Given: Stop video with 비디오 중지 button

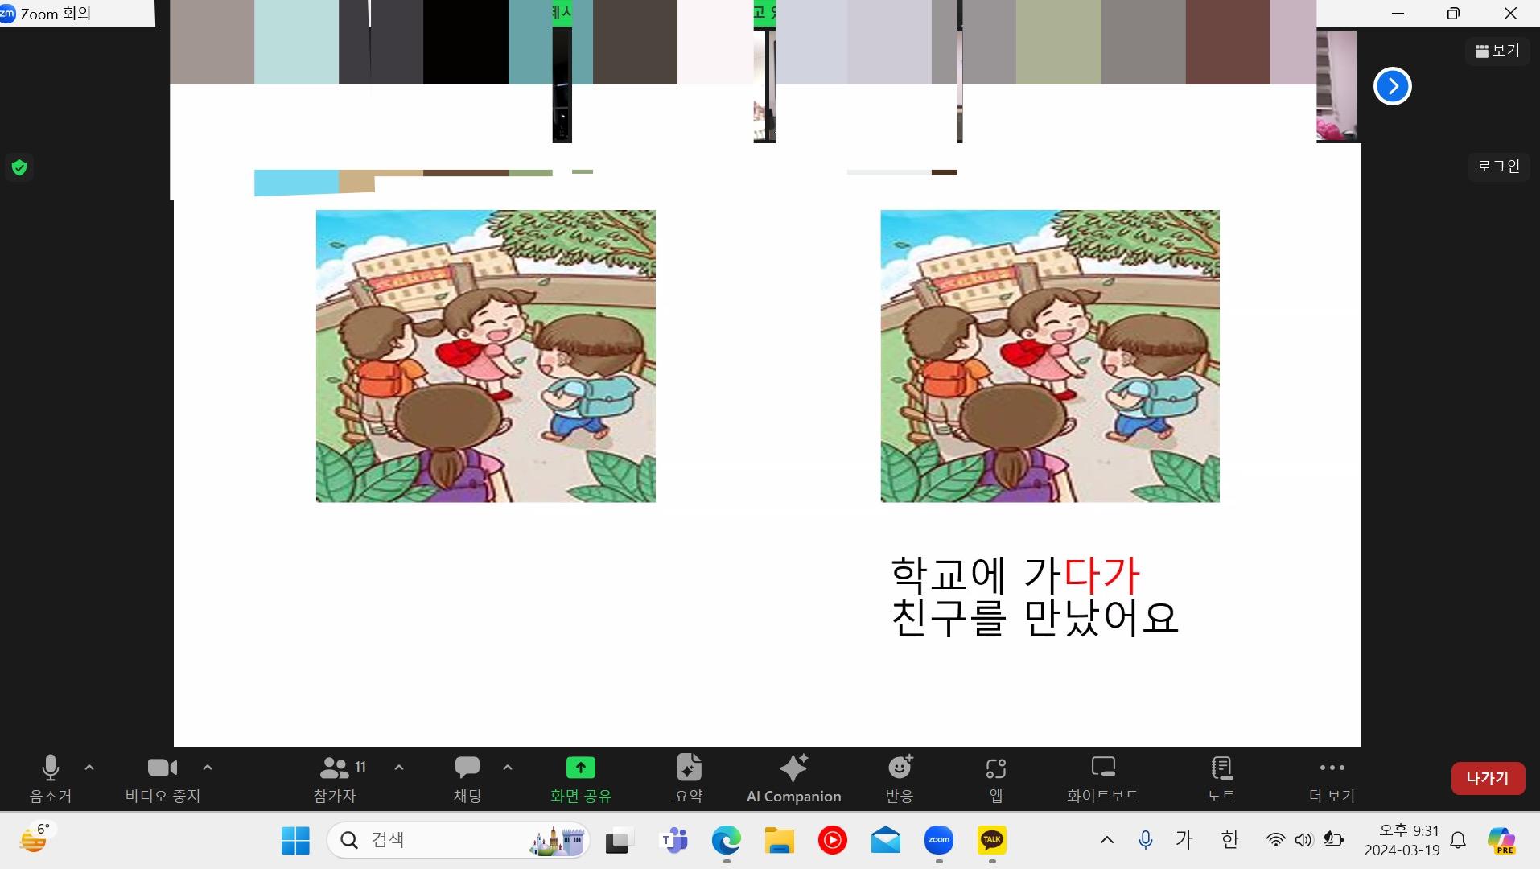Looking at the screenshot, I should click(x=163, y=779).
